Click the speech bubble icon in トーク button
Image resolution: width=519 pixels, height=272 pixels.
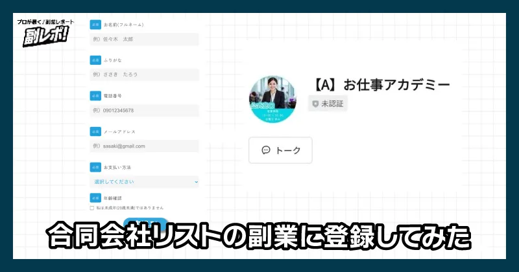pos(266,150)
